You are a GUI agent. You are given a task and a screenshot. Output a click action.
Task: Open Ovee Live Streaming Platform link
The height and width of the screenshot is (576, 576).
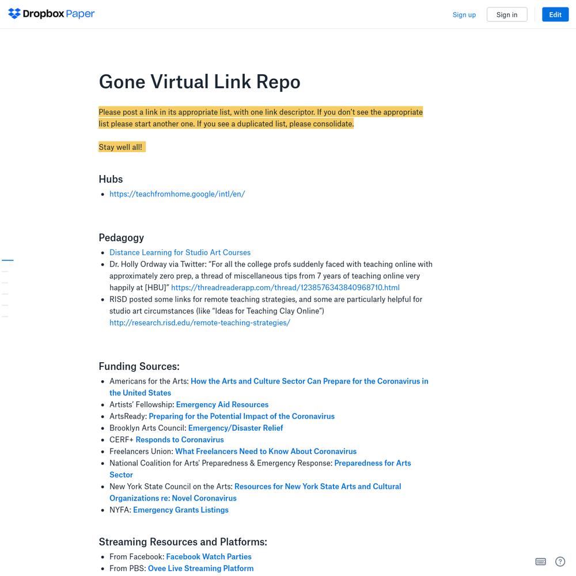click(200, 569)
